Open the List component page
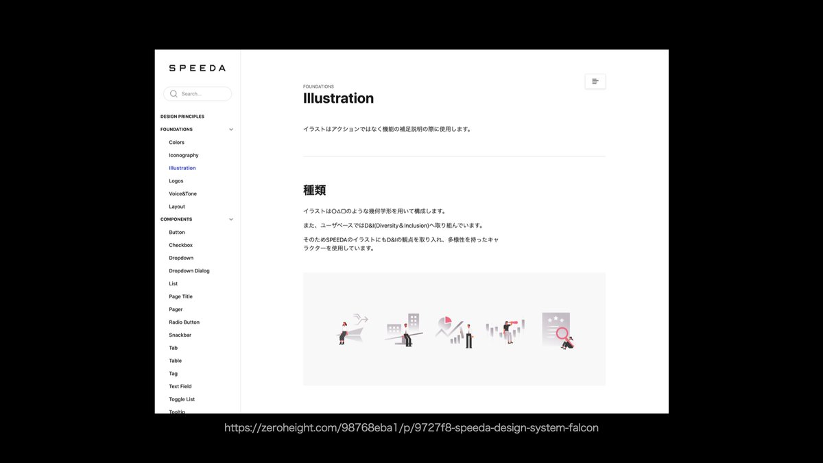 pos(174,284)
